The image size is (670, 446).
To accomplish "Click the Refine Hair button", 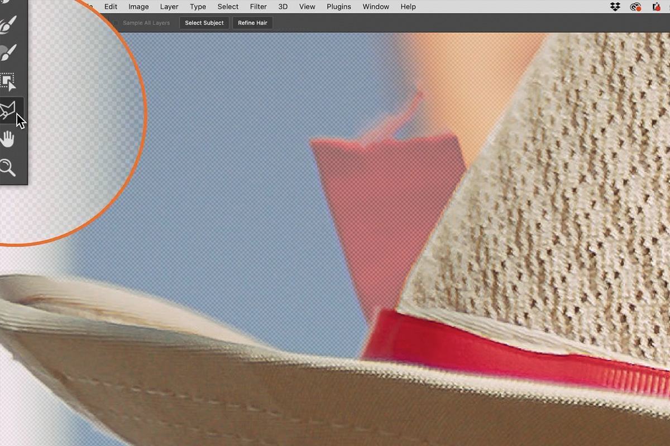I will [x=252, y=23].
